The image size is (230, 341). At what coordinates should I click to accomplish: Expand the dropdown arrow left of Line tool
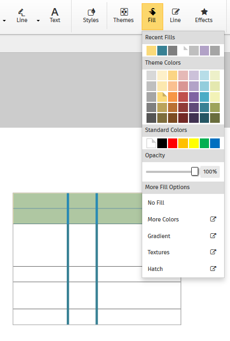[x=4, y=20]
